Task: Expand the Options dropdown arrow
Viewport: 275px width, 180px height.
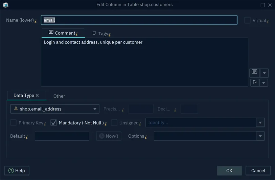Action: 260,136
